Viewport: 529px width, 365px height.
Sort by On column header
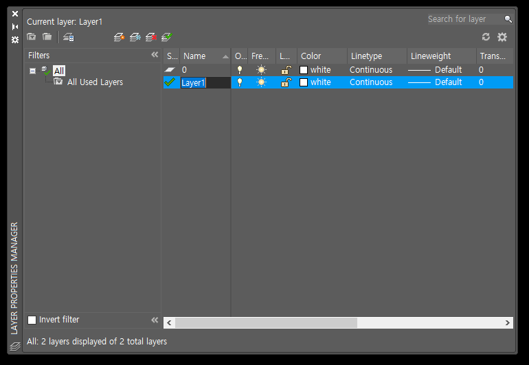click(240, 56)
